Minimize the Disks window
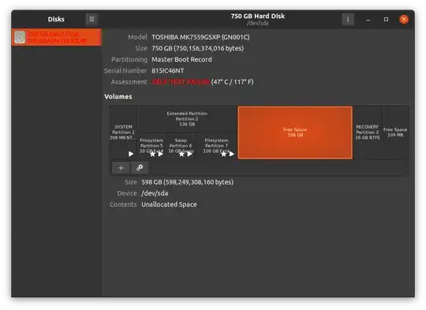 [x=368, y=19]
